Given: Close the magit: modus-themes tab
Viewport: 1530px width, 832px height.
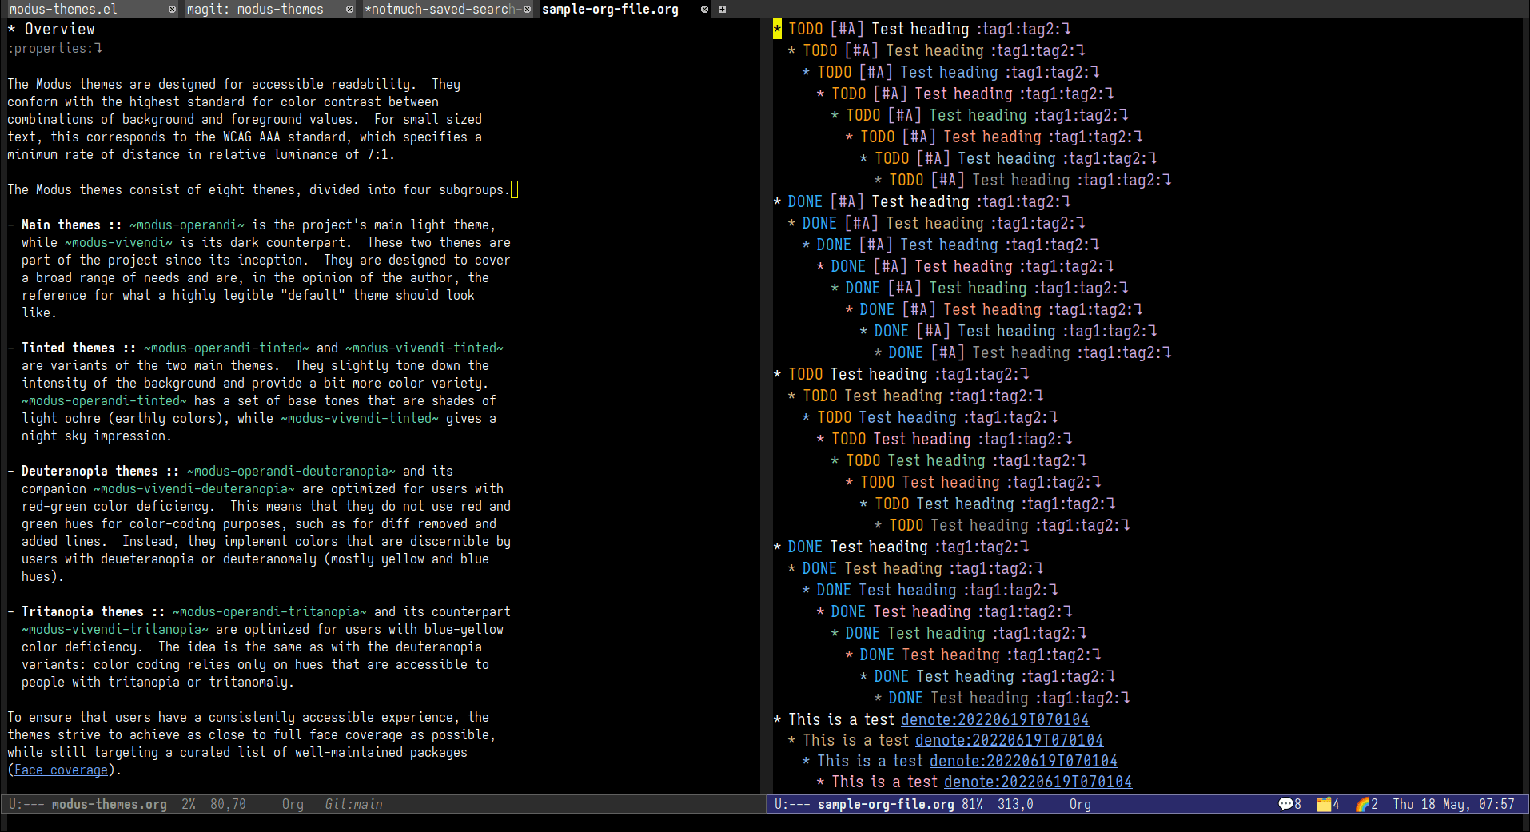Looking at the screenshot, I should [349, 9].
